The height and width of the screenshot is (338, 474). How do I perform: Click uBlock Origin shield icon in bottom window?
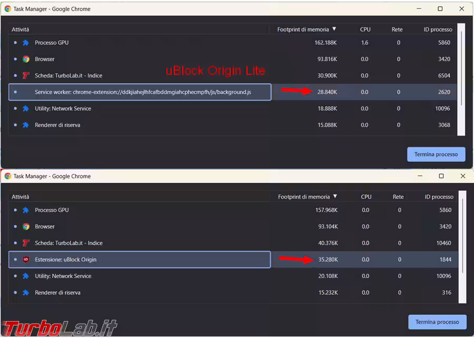[26, 260]
